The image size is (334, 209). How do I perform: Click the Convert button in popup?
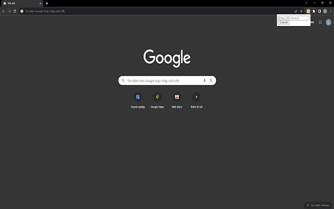click(x=284, y=22)
